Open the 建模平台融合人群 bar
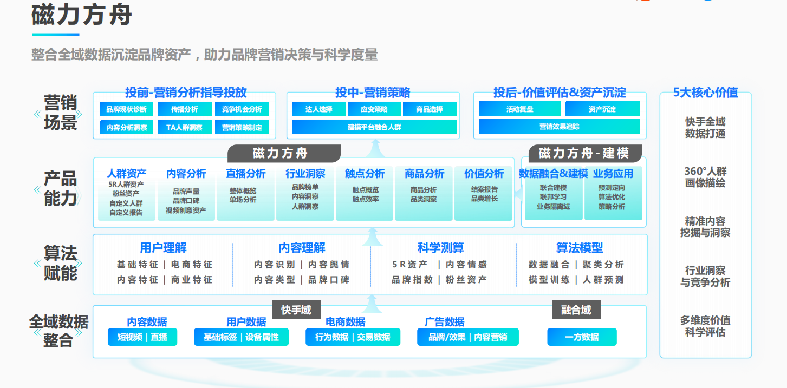 374,127
